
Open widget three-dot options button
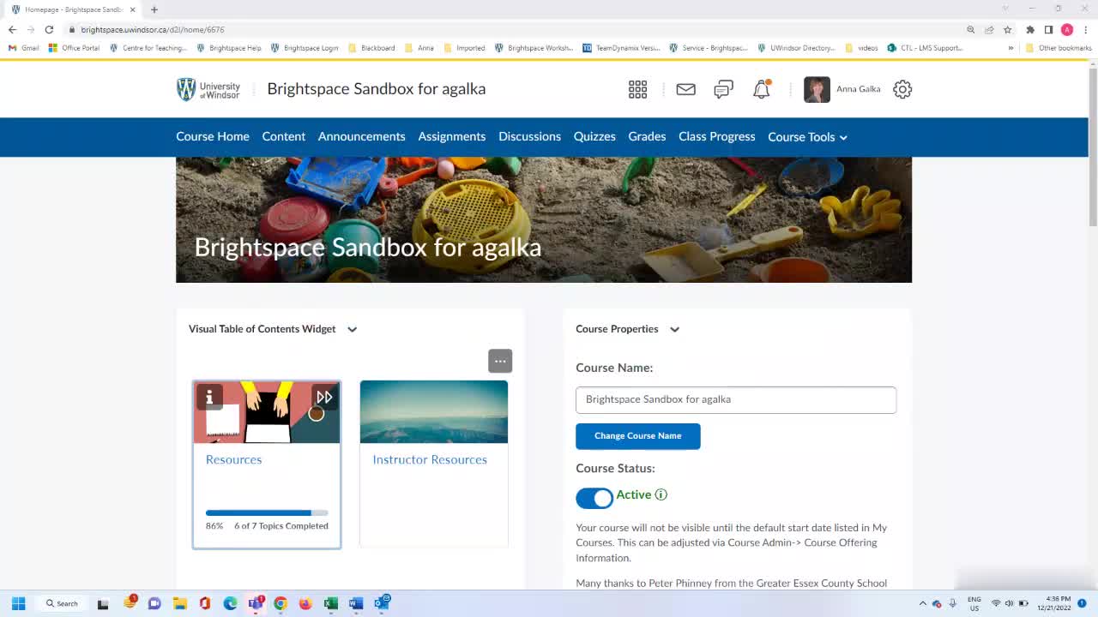(x=500, y=361)
